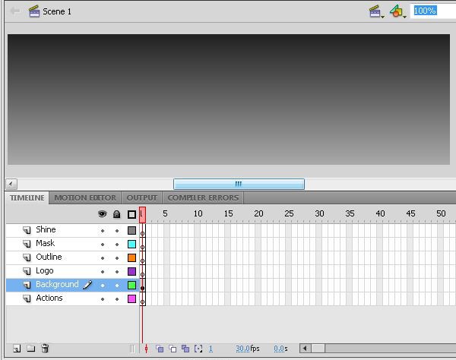Click the Lock All Layers padlock icon
The width and height of the screenshot is (456, 360).
pos(117,214)
